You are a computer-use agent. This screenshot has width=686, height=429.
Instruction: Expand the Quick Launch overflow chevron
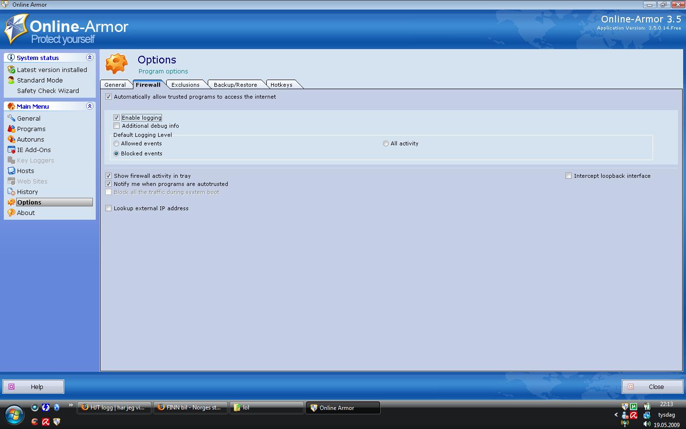pos(71,406)
